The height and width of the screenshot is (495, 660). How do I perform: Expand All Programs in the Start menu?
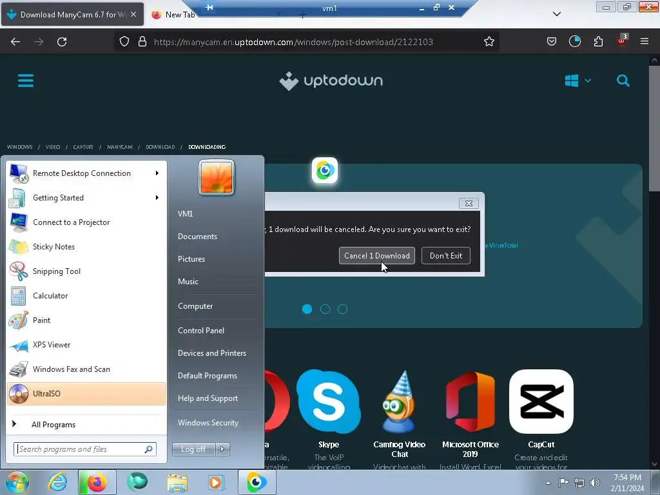53,424
